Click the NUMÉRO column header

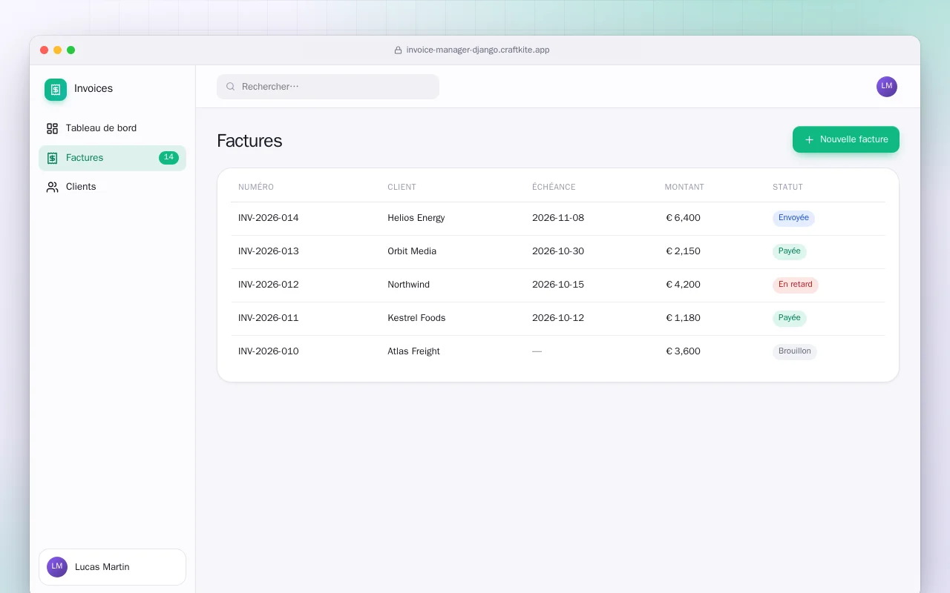point(256,188)
